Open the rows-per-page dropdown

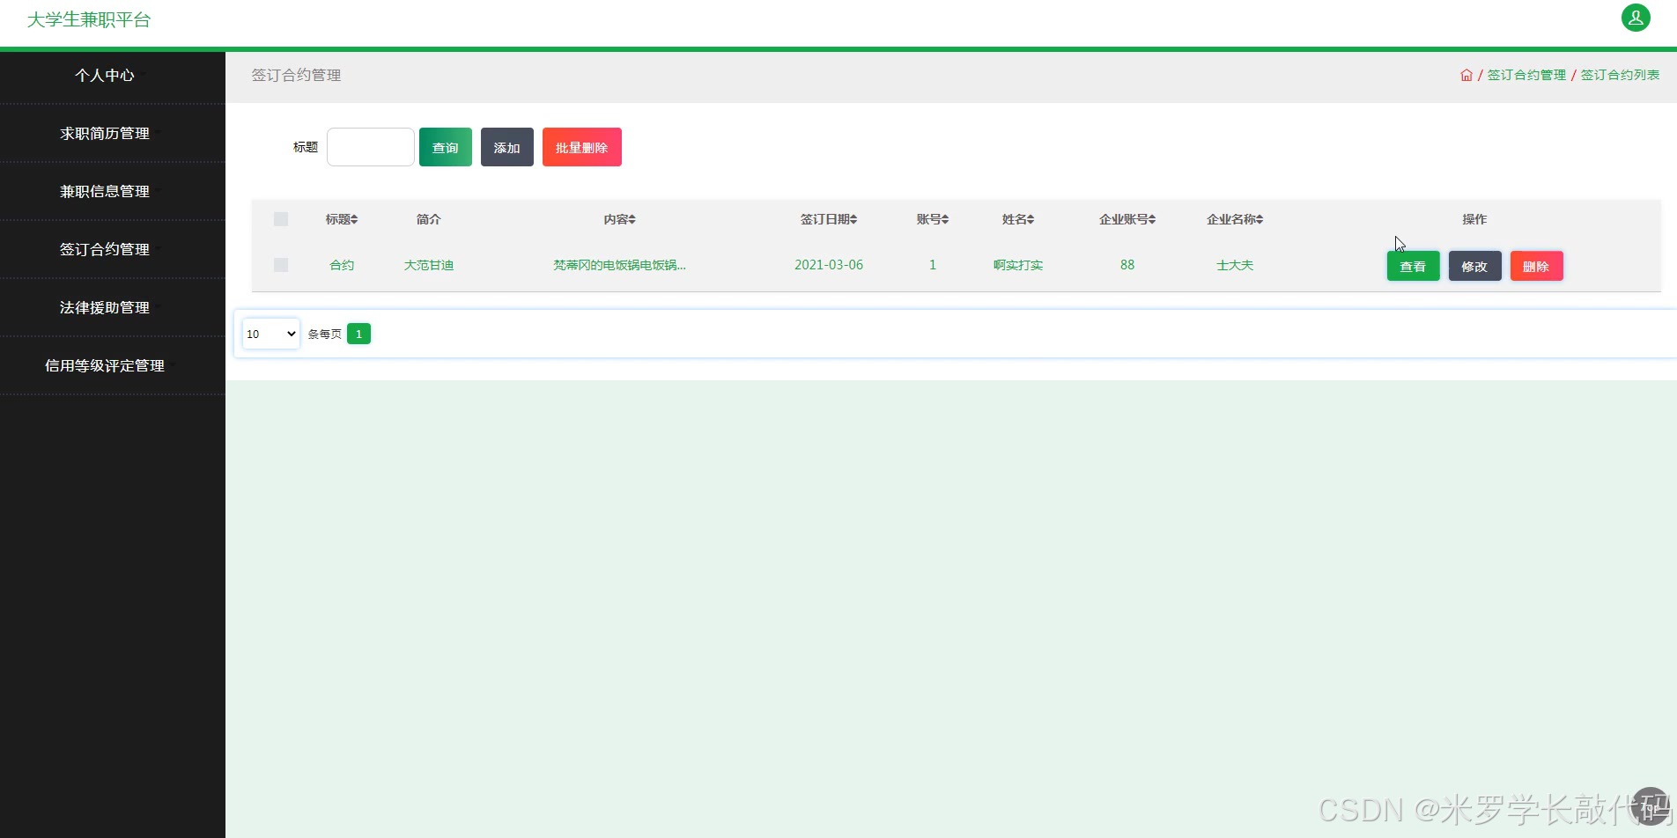pos(271,334)
